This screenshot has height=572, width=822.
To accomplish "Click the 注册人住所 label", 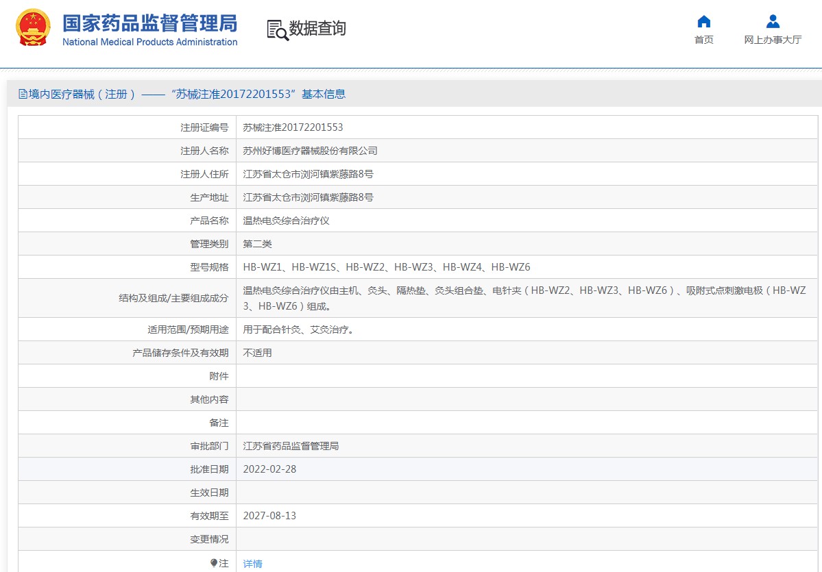I will tap(204, 174).
